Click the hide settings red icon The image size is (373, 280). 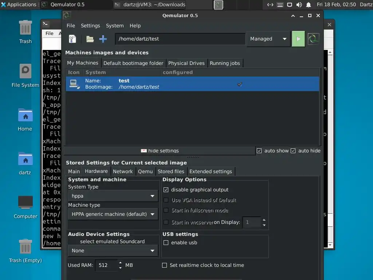click(x=144, y=151)
